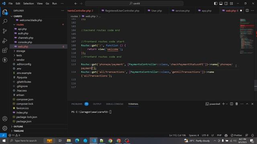Customize layout icon in title bar
257x144 pixels.
click(231, 4)
